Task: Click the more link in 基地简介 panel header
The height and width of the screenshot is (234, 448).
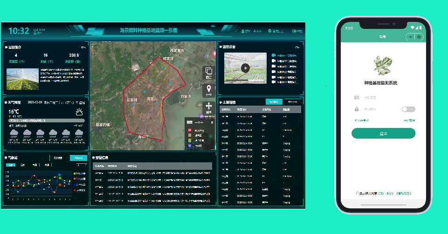Action: pos(83,47)
